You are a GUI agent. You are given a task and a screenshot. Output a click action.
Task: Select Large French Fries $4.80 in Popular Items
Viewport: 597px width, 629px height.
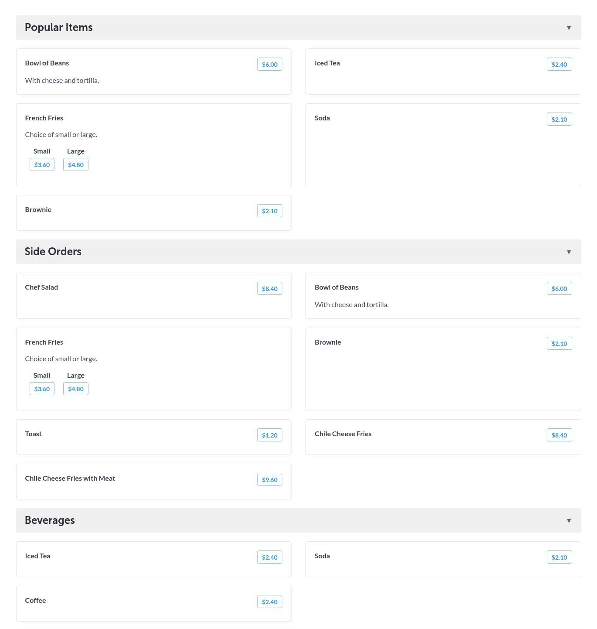(76, 165)
